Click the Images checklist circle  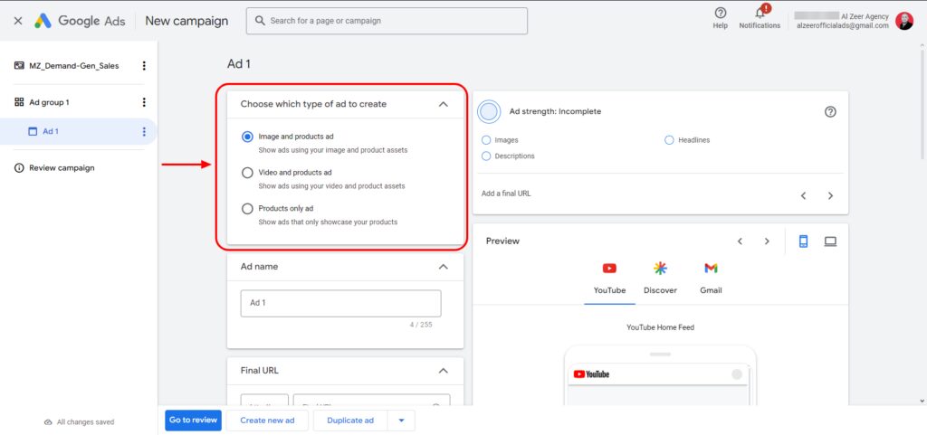tap(486, 140)
